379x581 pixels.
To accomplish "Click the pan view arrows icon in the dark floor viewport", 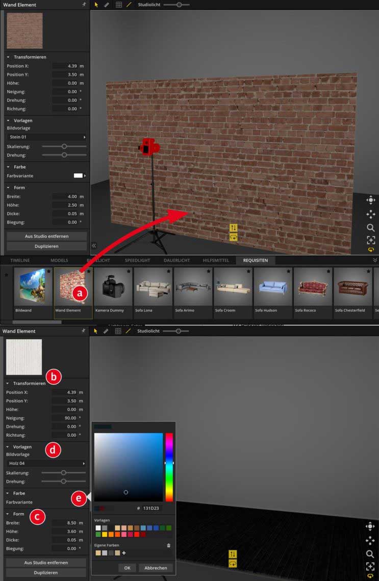I will tap(370, 541).
